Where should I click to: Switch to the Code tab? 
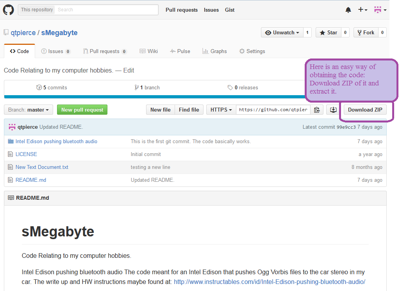(x=20, y=51)
